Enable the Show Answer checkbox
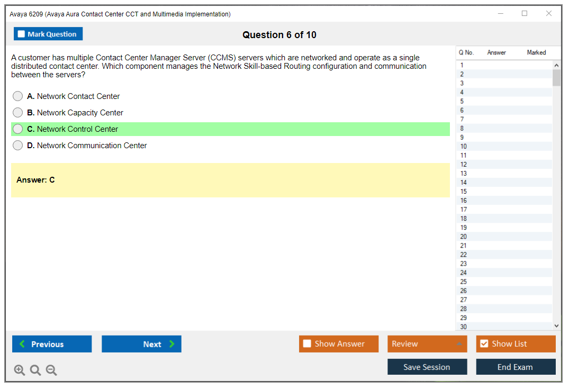Screen dimensions: 569x389 pyautogui.click(x=307, y=344)
